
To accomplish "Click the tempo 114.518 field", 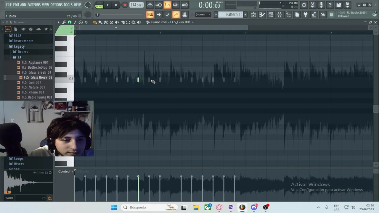I will pyautogui.click(x=136, y=5).
